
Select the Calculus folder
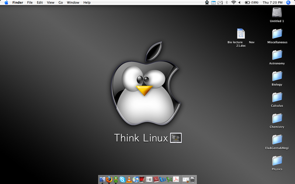[277, 100]
